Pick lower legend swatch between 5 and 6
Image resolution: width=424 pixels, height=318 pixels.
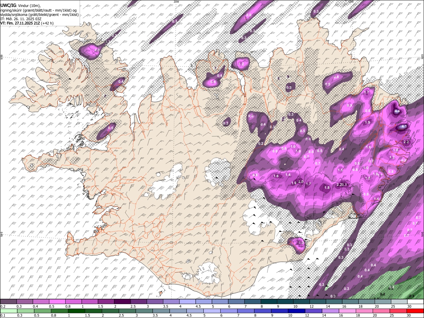[212, 311]
